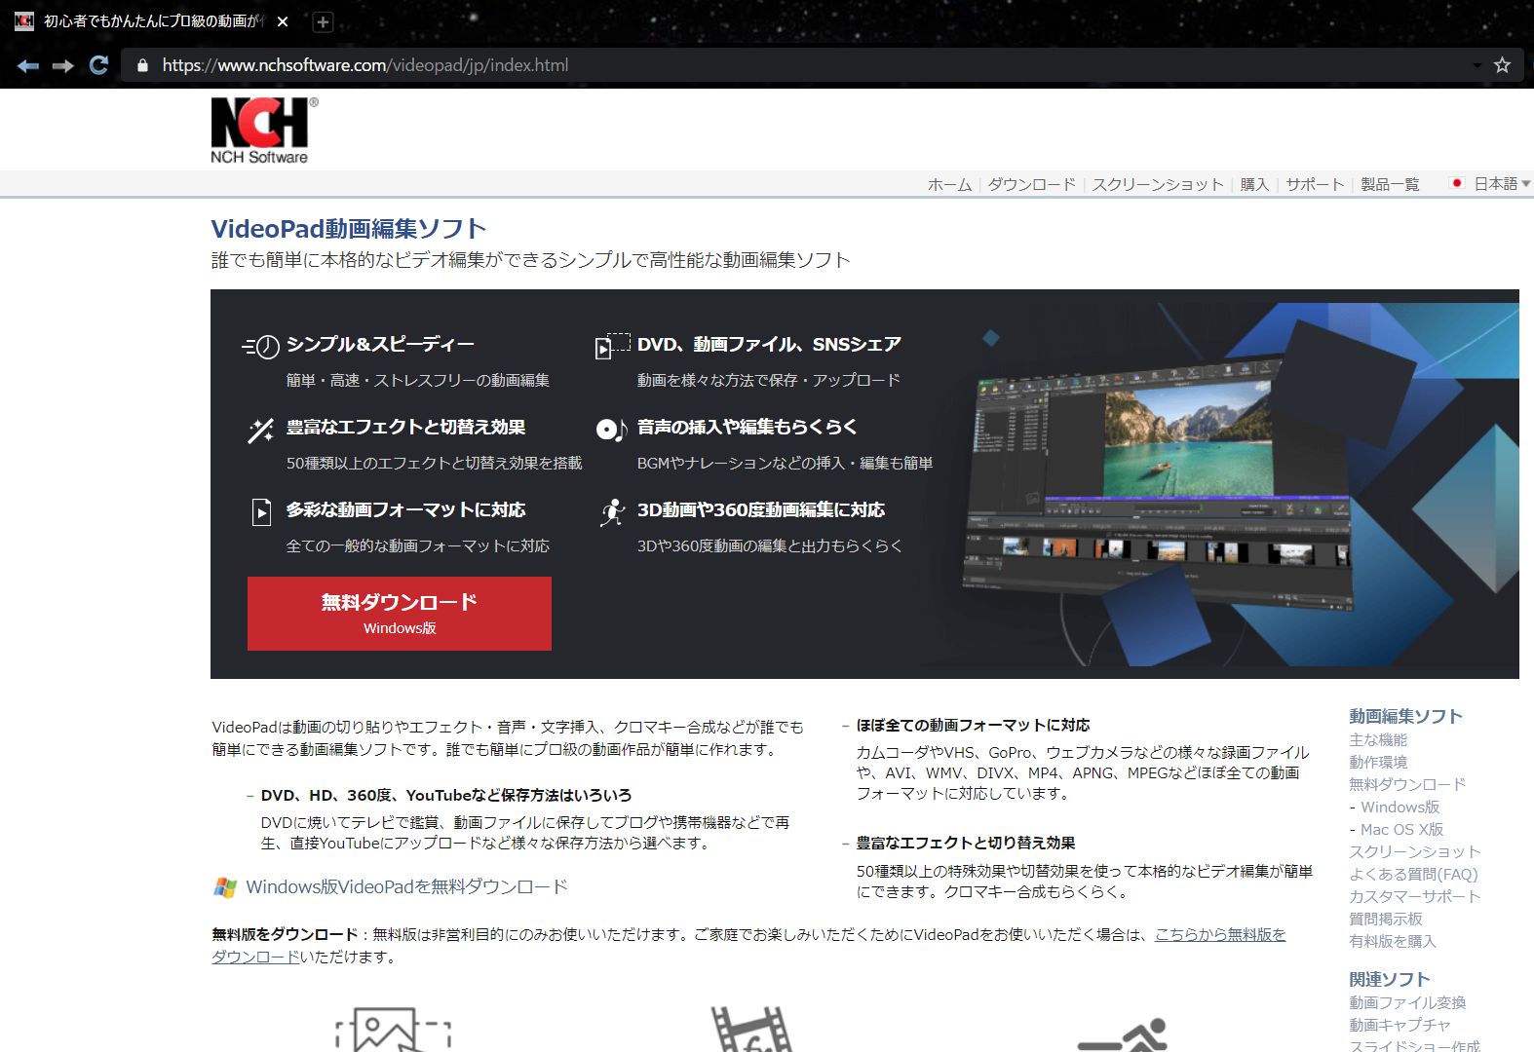Open 有料版を購入 in the sidebar
The height and width of the screenshot is (1052, 1534).
(x=1392, y=942)
